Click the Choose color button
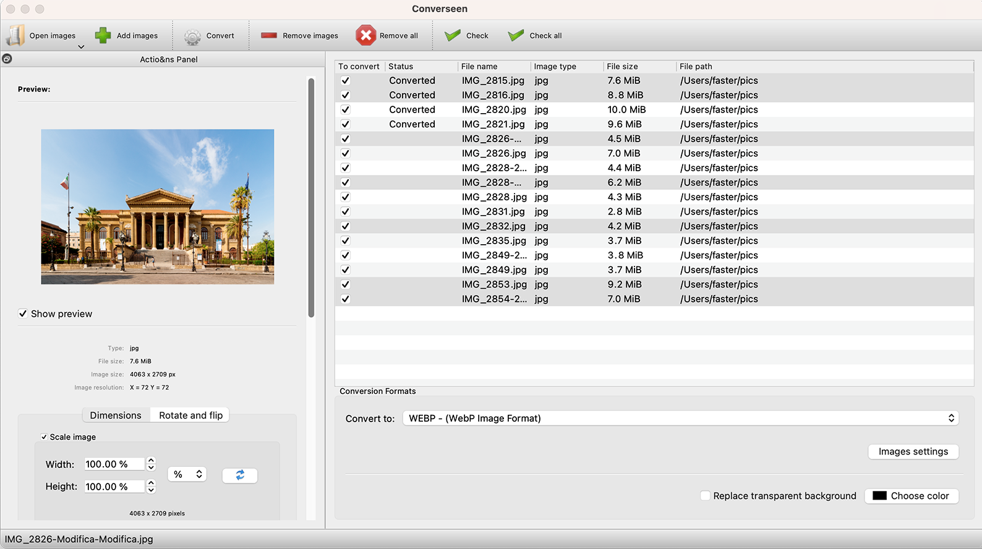 pos(911,496)
